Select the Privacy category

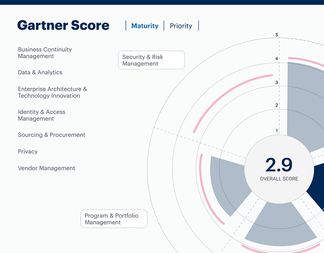coord(28,151)
